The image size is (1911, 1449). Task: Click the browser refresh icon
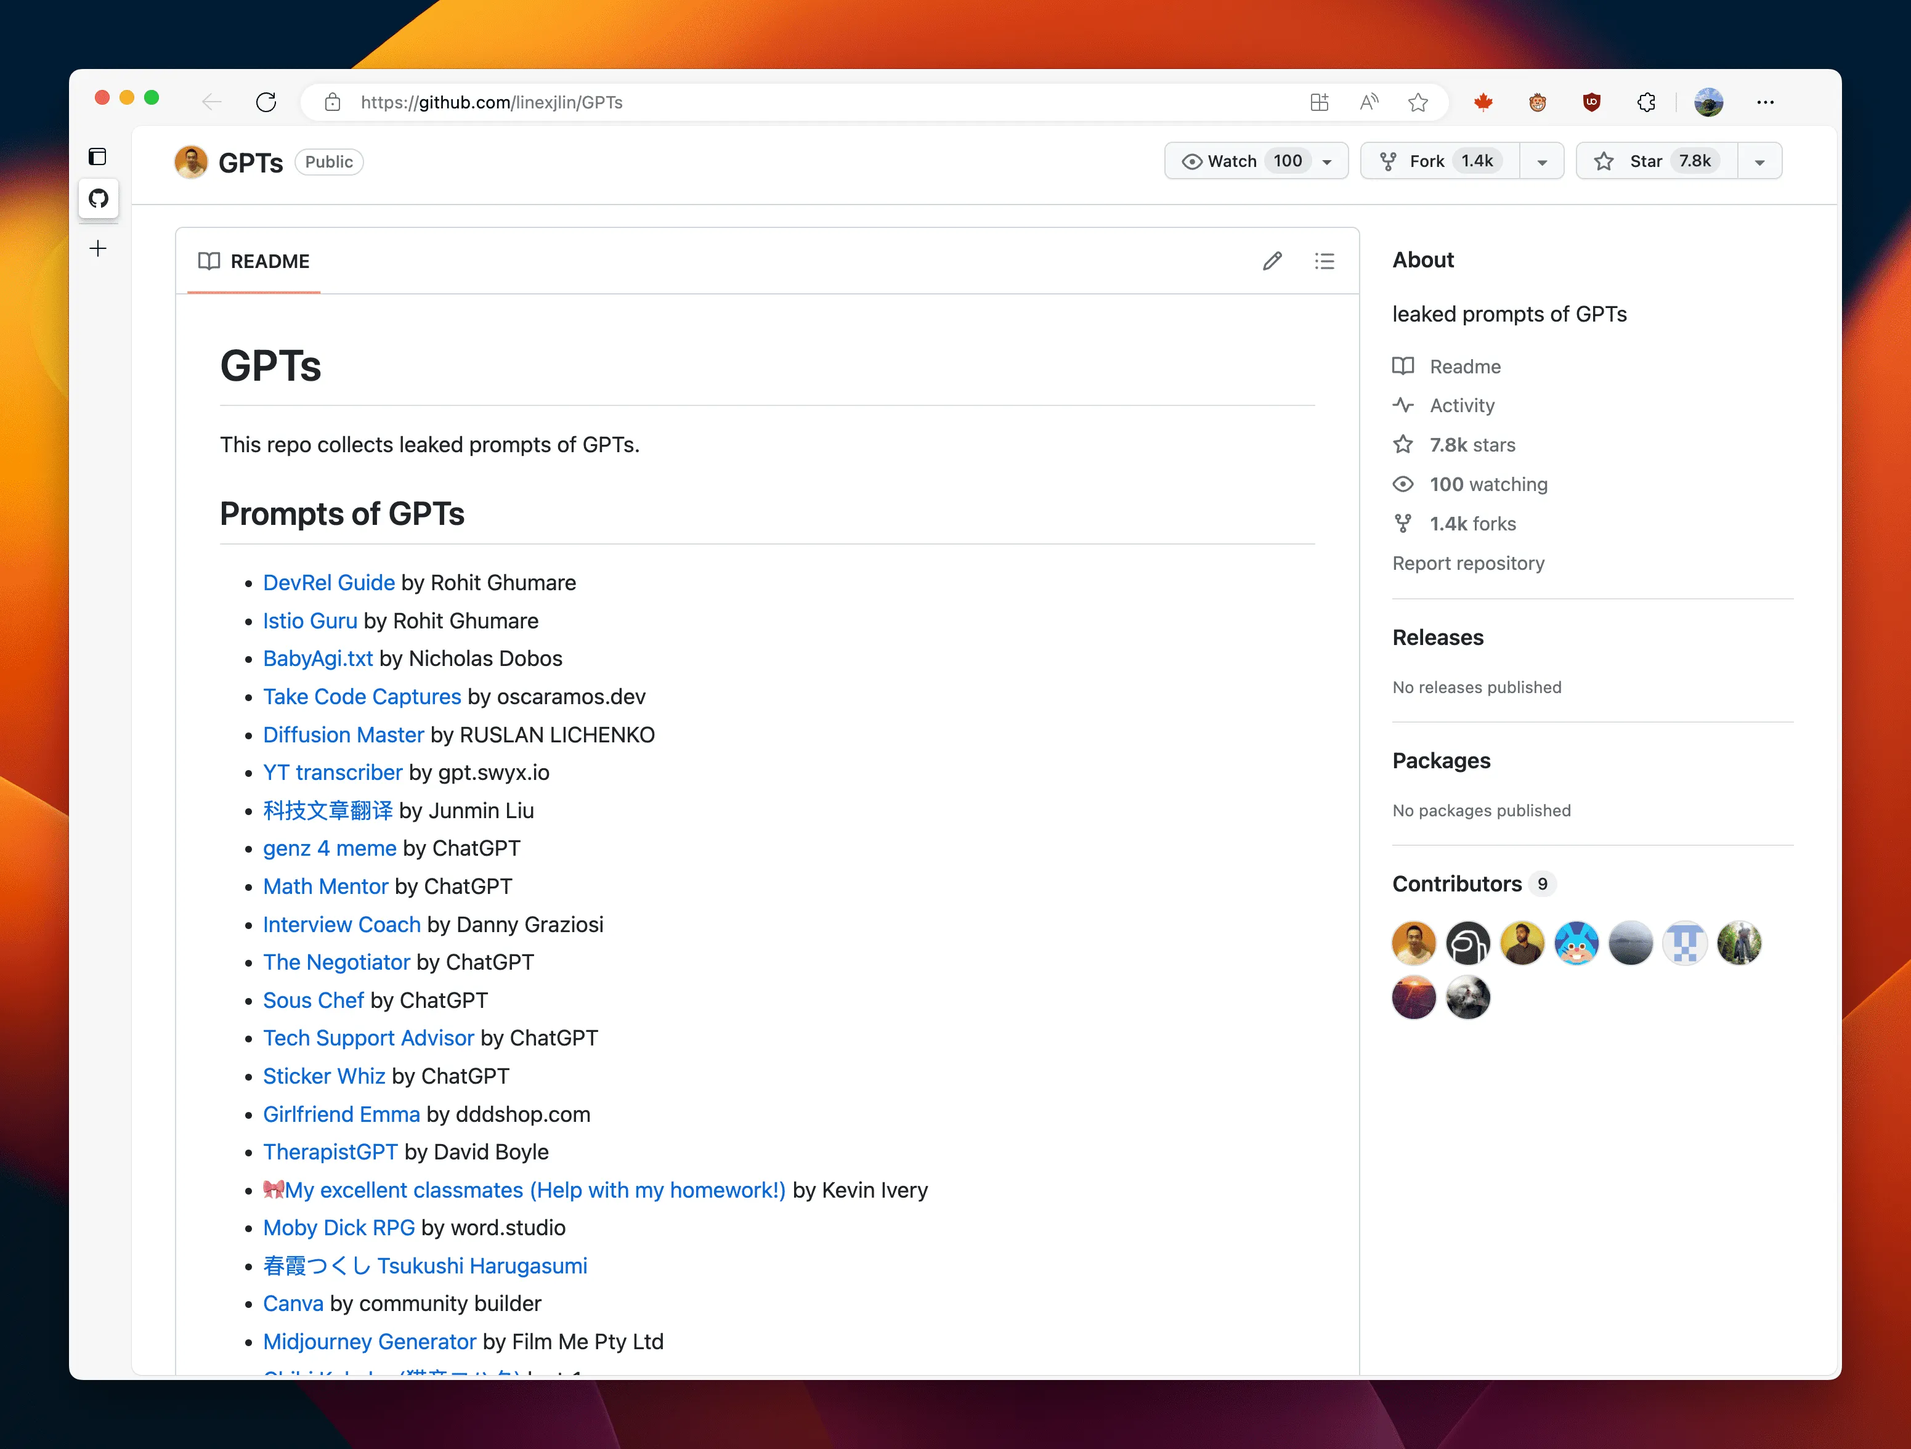(266, 102)
